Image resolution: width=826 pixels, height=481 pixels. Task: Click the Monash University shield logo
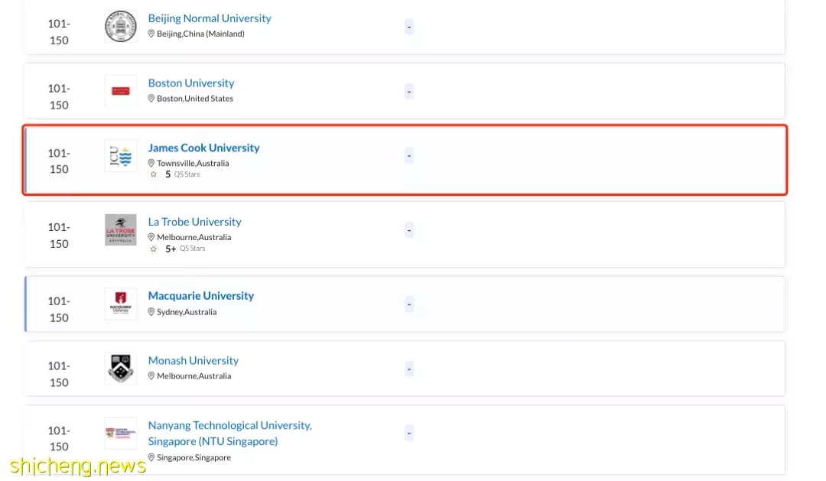click(121, 369)
